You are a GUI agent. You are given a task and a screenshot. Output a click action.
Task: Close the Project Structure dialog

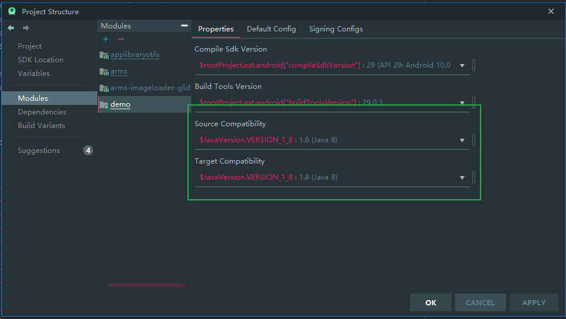(x=551, y=11)
